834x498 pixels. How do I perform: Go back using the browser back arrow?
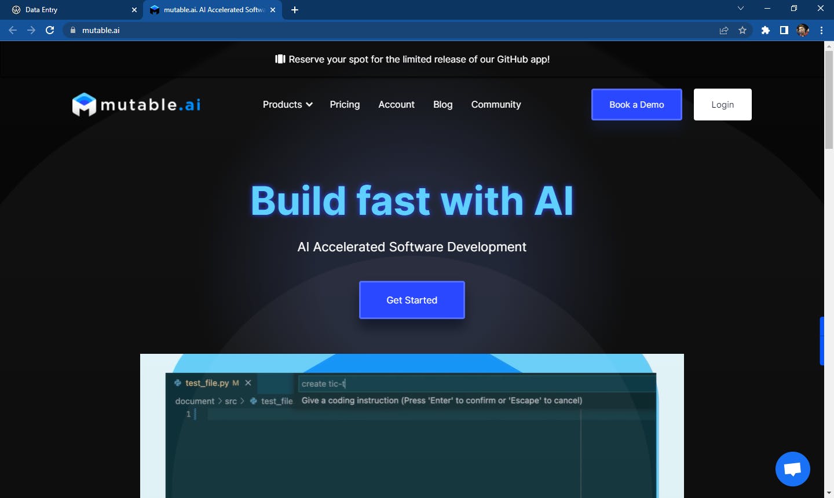click(13, 30)
